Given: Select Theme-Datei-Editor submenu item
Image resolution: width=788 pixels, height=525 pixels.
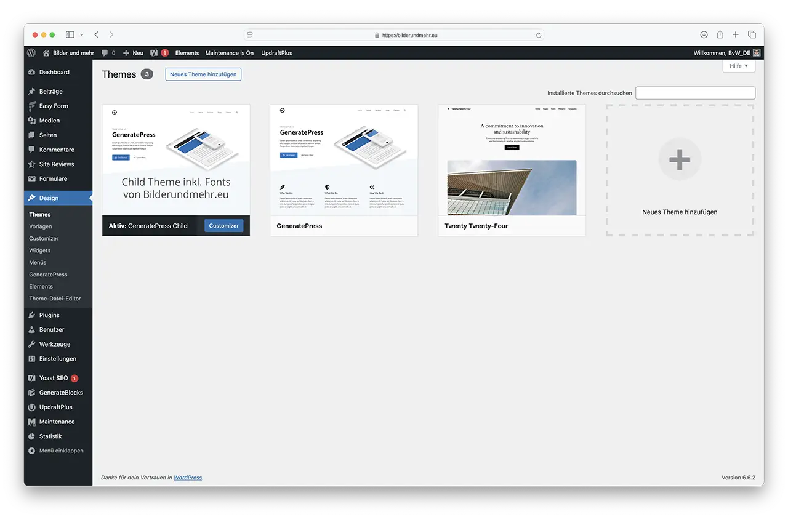Looking at the screenshot, I should [55, 299].
